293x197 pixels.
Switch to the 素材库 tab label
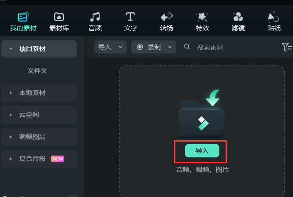click(59, 28)
